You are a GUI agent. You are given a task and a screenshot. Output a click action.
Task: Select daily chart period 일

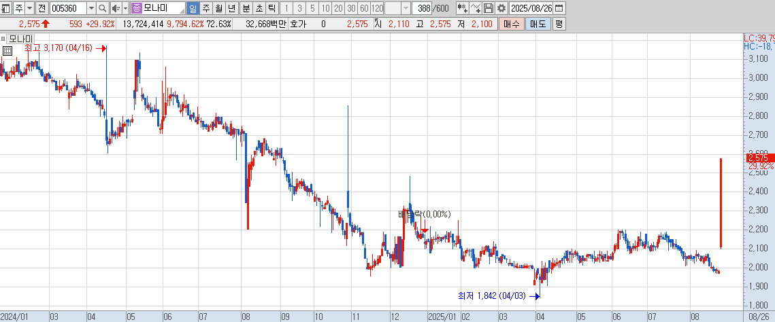[193, 8]
